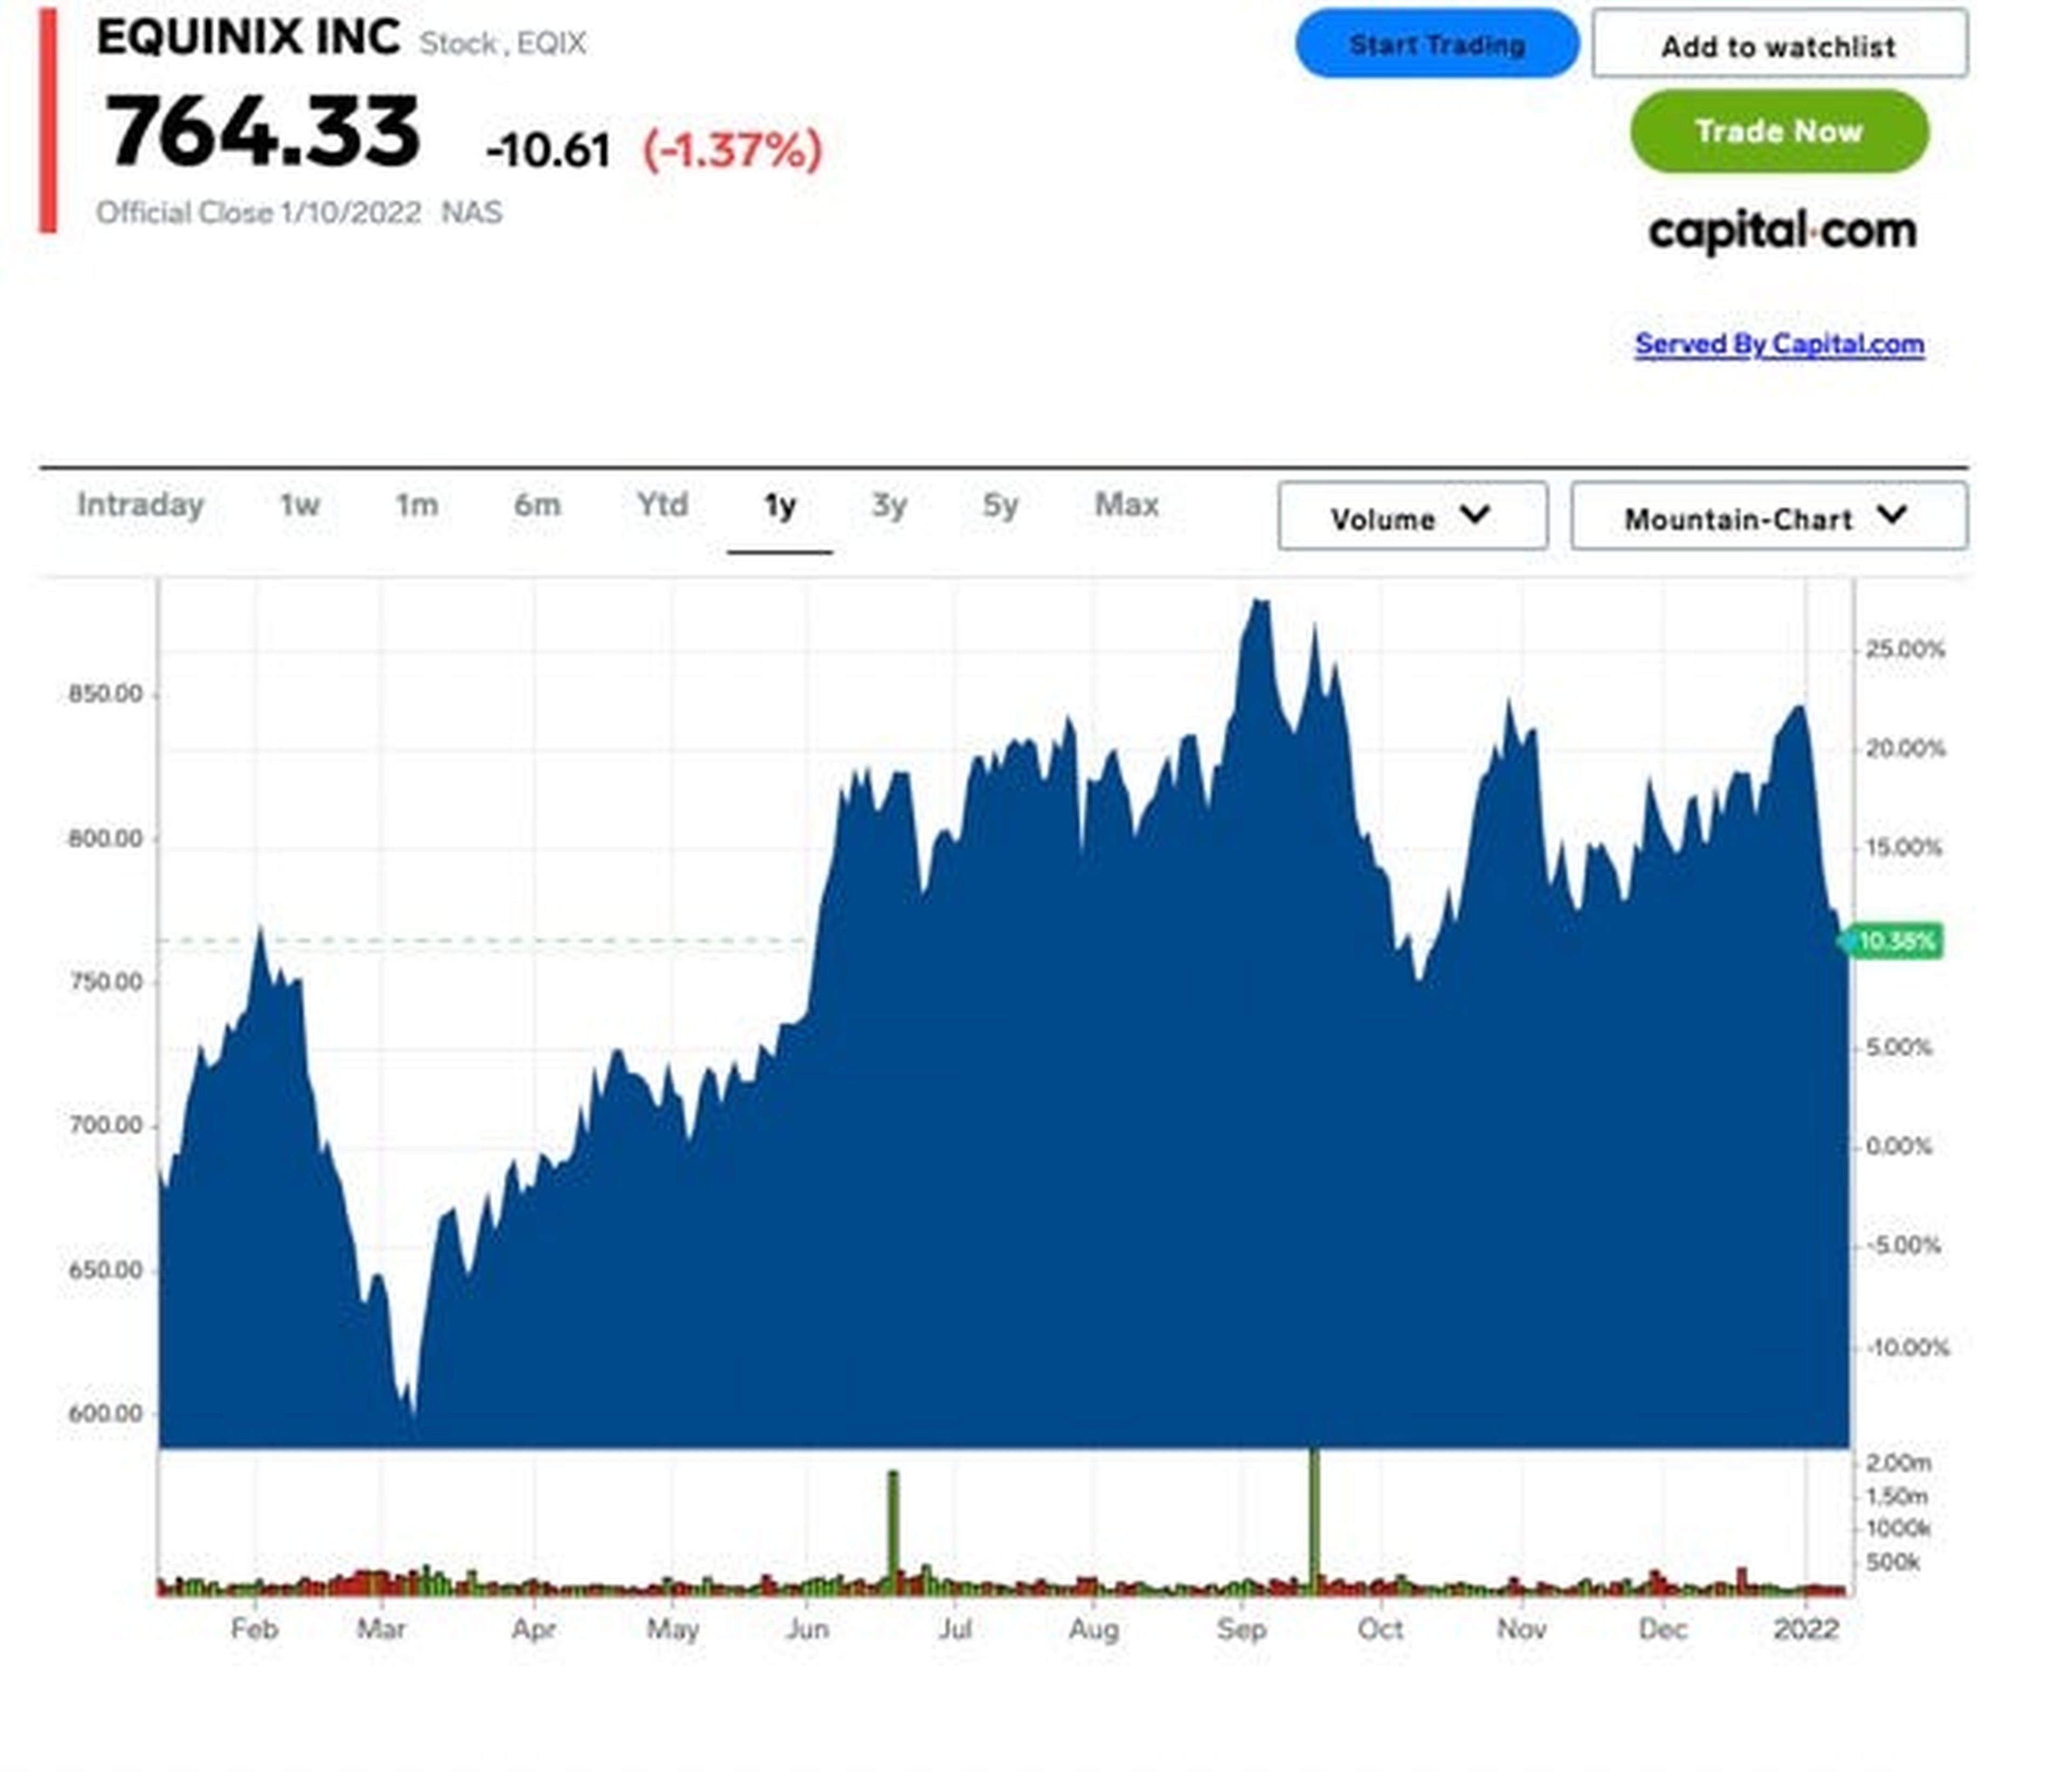View the 3y chart range
2072x1772 pixels.
[x=889, y=505]
